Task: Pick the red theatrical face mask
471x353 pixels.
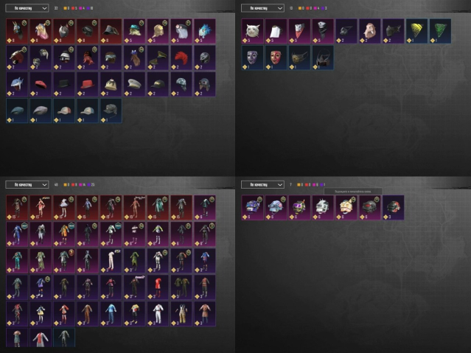Action: coord(276,57)
